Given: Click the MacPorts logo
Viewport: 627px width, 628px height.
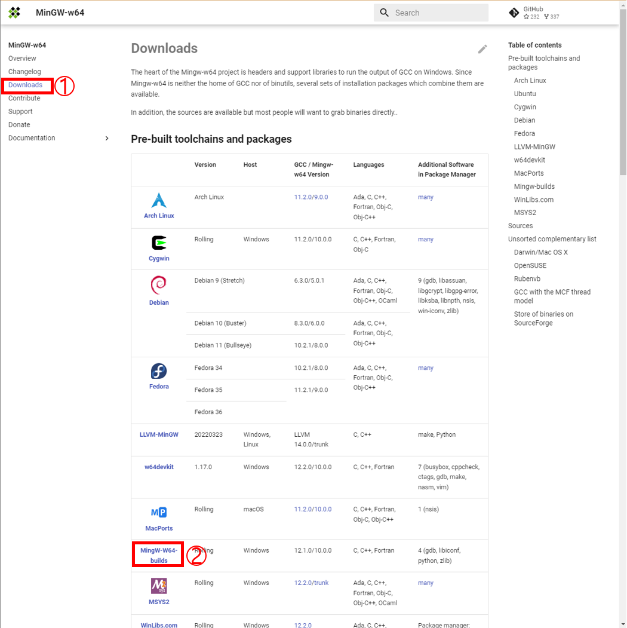Looking at the screenshot, I should click(x=159, y=512).
